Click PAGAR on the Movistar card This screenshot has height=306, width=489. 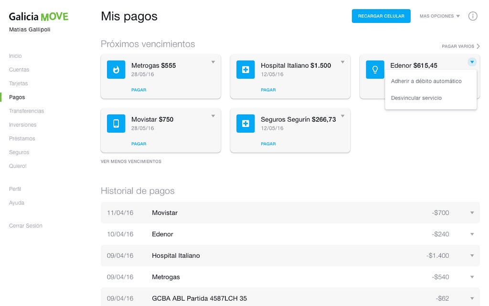[139, 144]
